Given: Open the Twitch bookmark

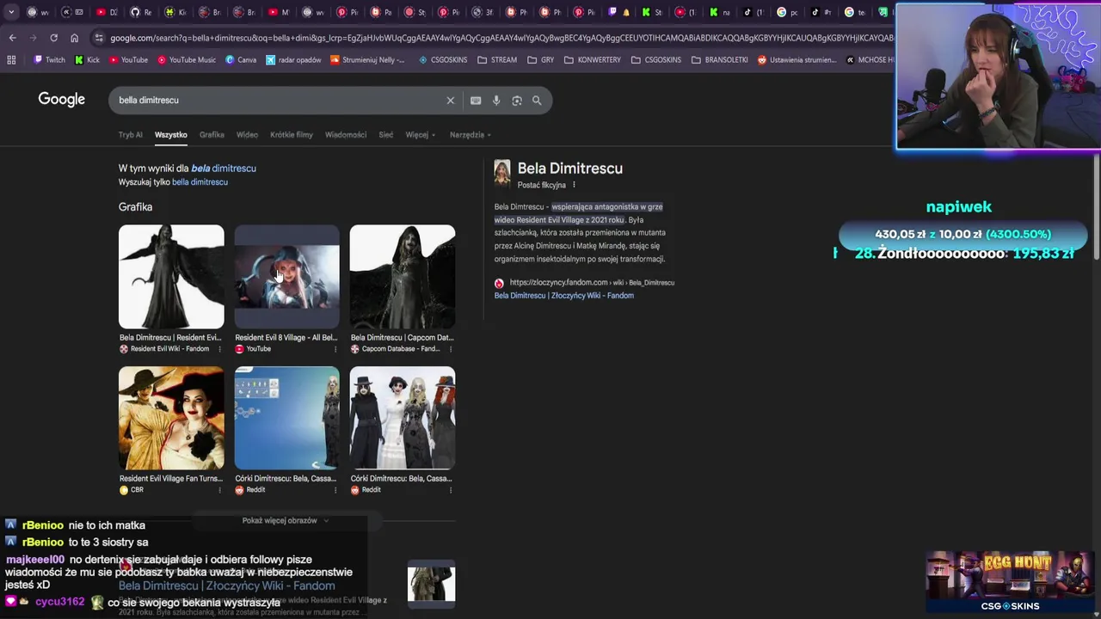Looking at the screenshot, I should pyautogui.click(x=49, y=60).
